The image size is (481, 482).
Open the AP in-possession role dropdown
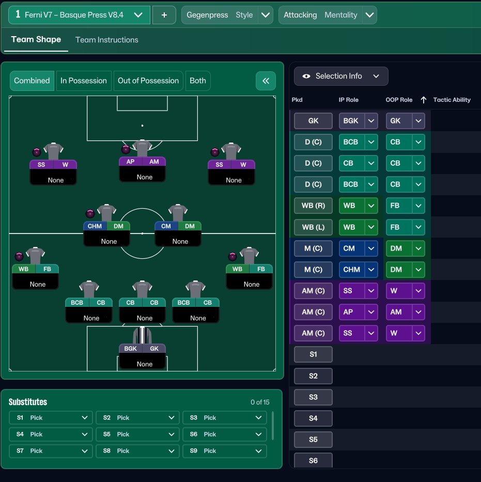click(x=359, y=312)
